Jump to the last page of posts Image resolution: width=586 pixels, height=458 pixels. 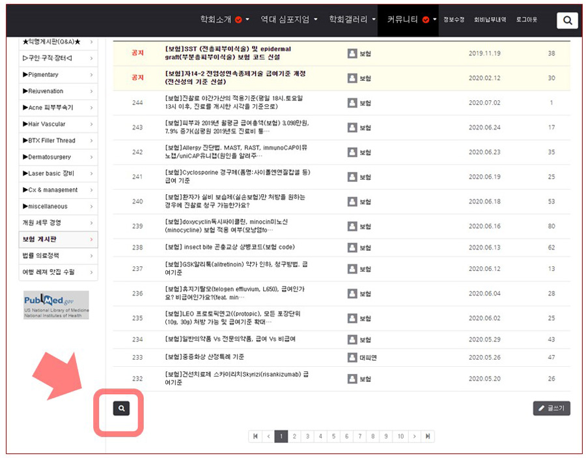point(428,437)
